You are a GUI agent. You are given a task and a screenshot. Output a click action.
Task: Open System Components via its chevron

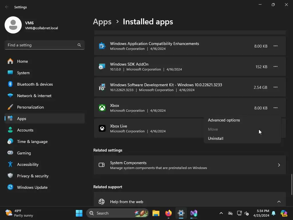279,165
